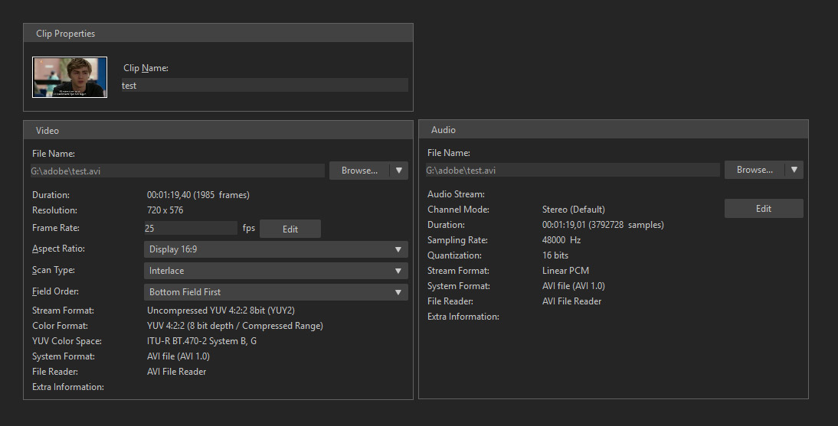Viewport: 838px width, 426px height.
Task: Click the Sampling Rate value 48000 Hz
Action: 561,240
